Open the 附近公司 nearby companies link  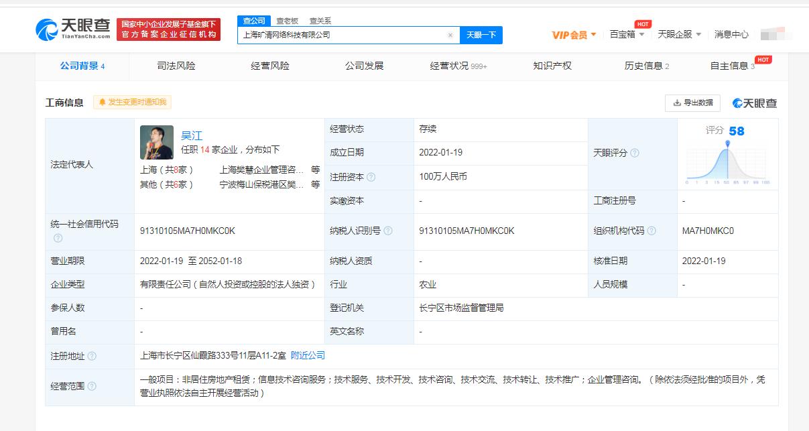coord(308,355)
